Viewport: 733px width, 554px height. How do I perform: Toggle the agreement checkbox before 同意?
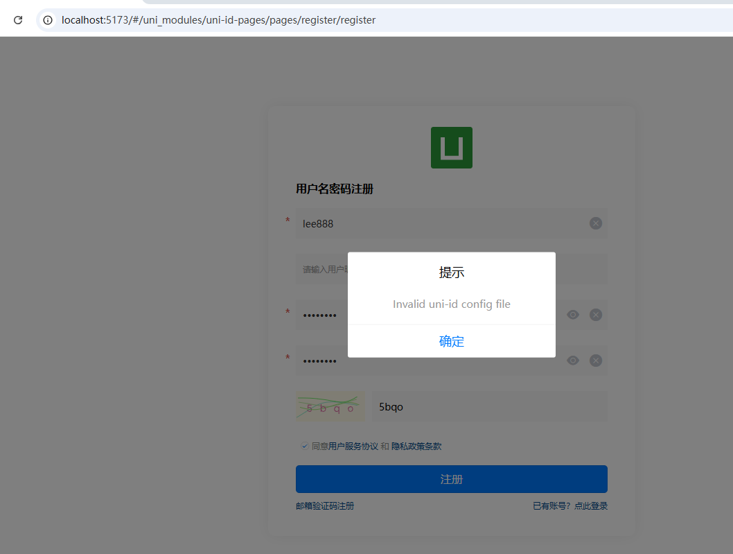click(304, 447)
